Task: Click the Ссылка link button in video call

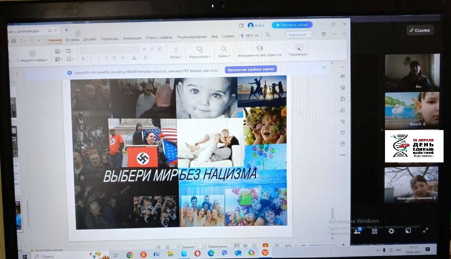Action: 420,30
